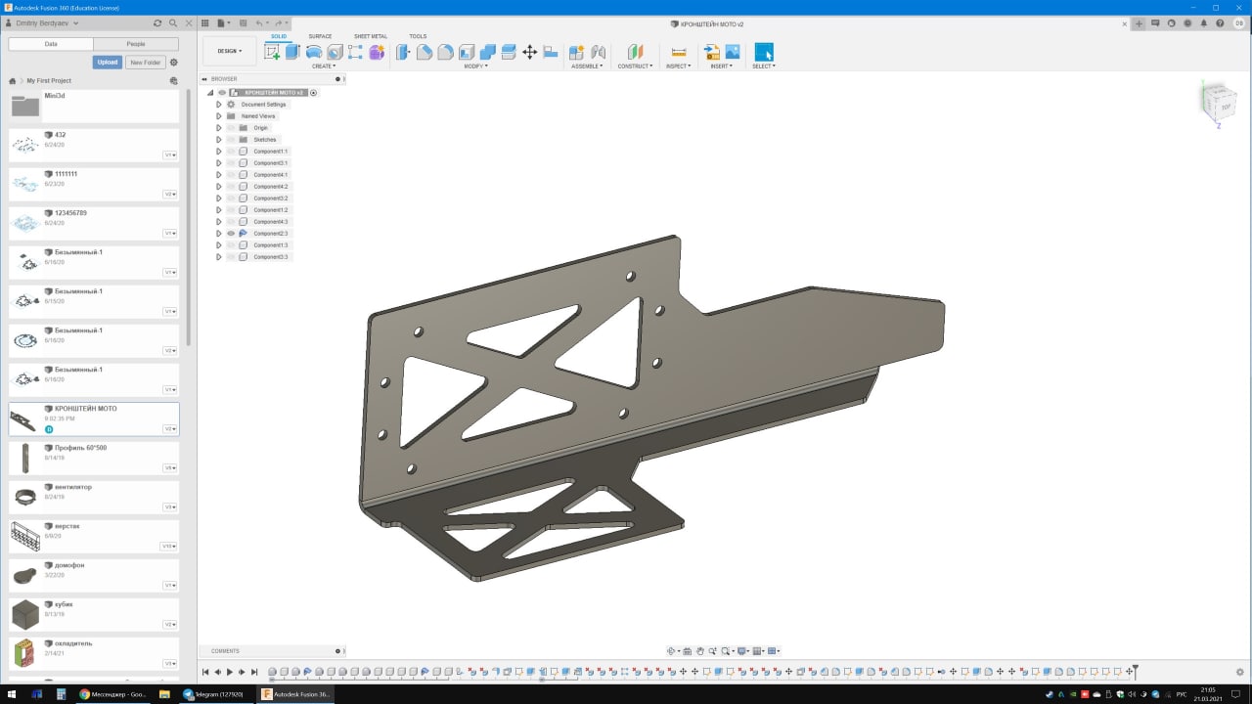This screenshot has height=704, width=1252.
Task: Select the Align tool
Action: click(x=551, y=52)
